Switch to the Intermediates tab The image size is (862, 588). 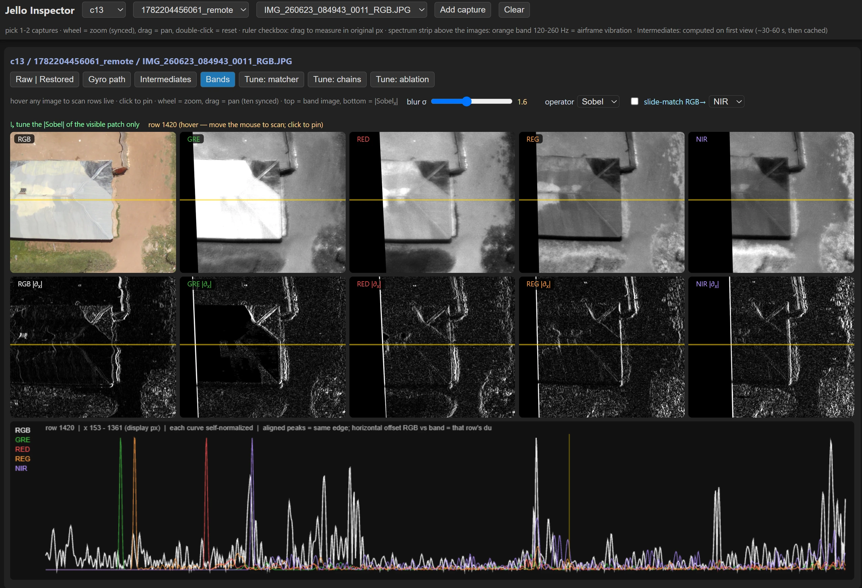point(166,79)
